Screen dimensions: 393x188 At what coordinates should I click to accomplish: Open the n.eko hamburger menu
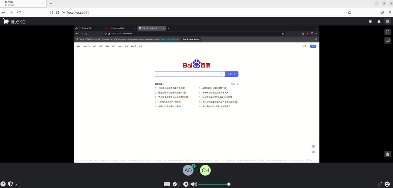point(388,21)
